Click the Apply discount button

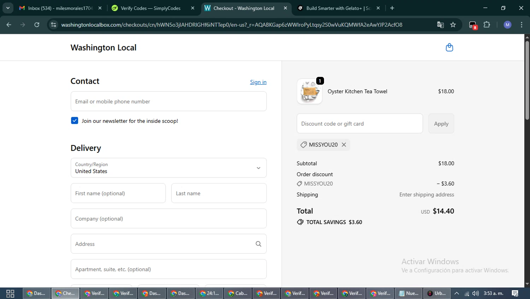[441, 124]
